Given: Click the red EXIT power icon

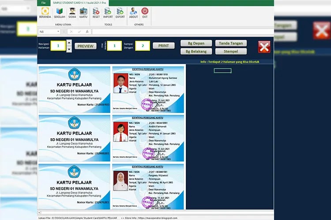Looking at the screenshot, I should 145,13.
